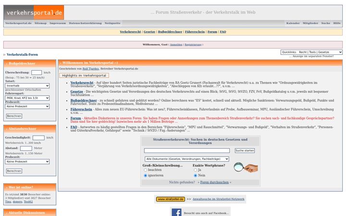The width and height of the screenshot is (346, 216).
Task: Click Gesetze in yellow link bar
Action: pos(149,32)
